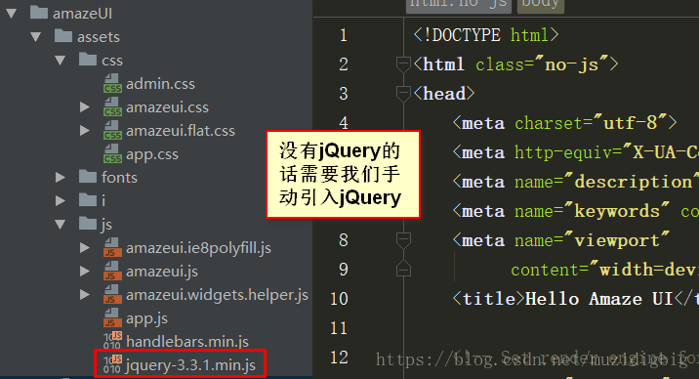The image size is (699, 379).
Task: Click line number 12 in gutter
Action: [339, 358]
